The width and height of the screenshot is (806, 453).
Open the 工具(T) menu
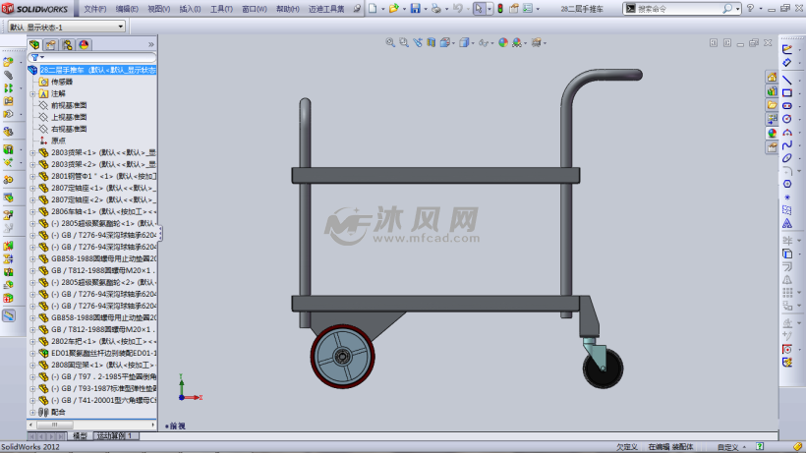221,9
